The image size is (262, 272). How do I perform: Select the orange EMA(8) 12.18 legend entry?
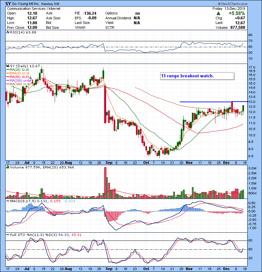tap(18, 73)
